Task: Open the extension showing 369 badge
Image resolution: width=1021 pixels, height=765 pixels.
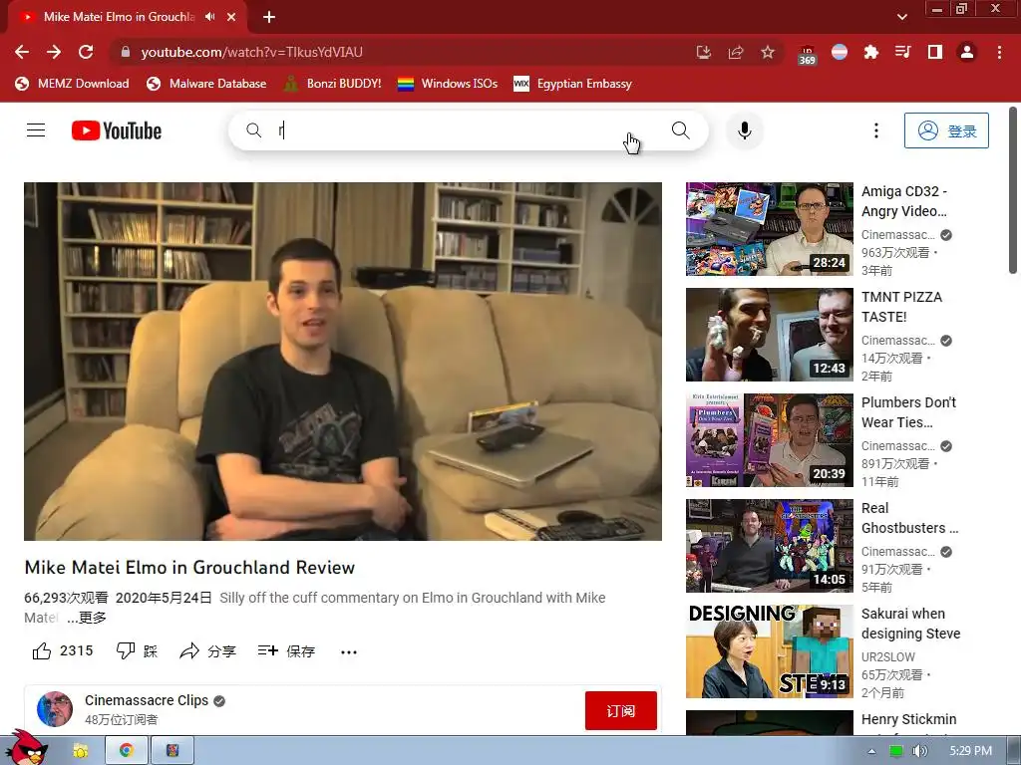Action: coord(807,54)
